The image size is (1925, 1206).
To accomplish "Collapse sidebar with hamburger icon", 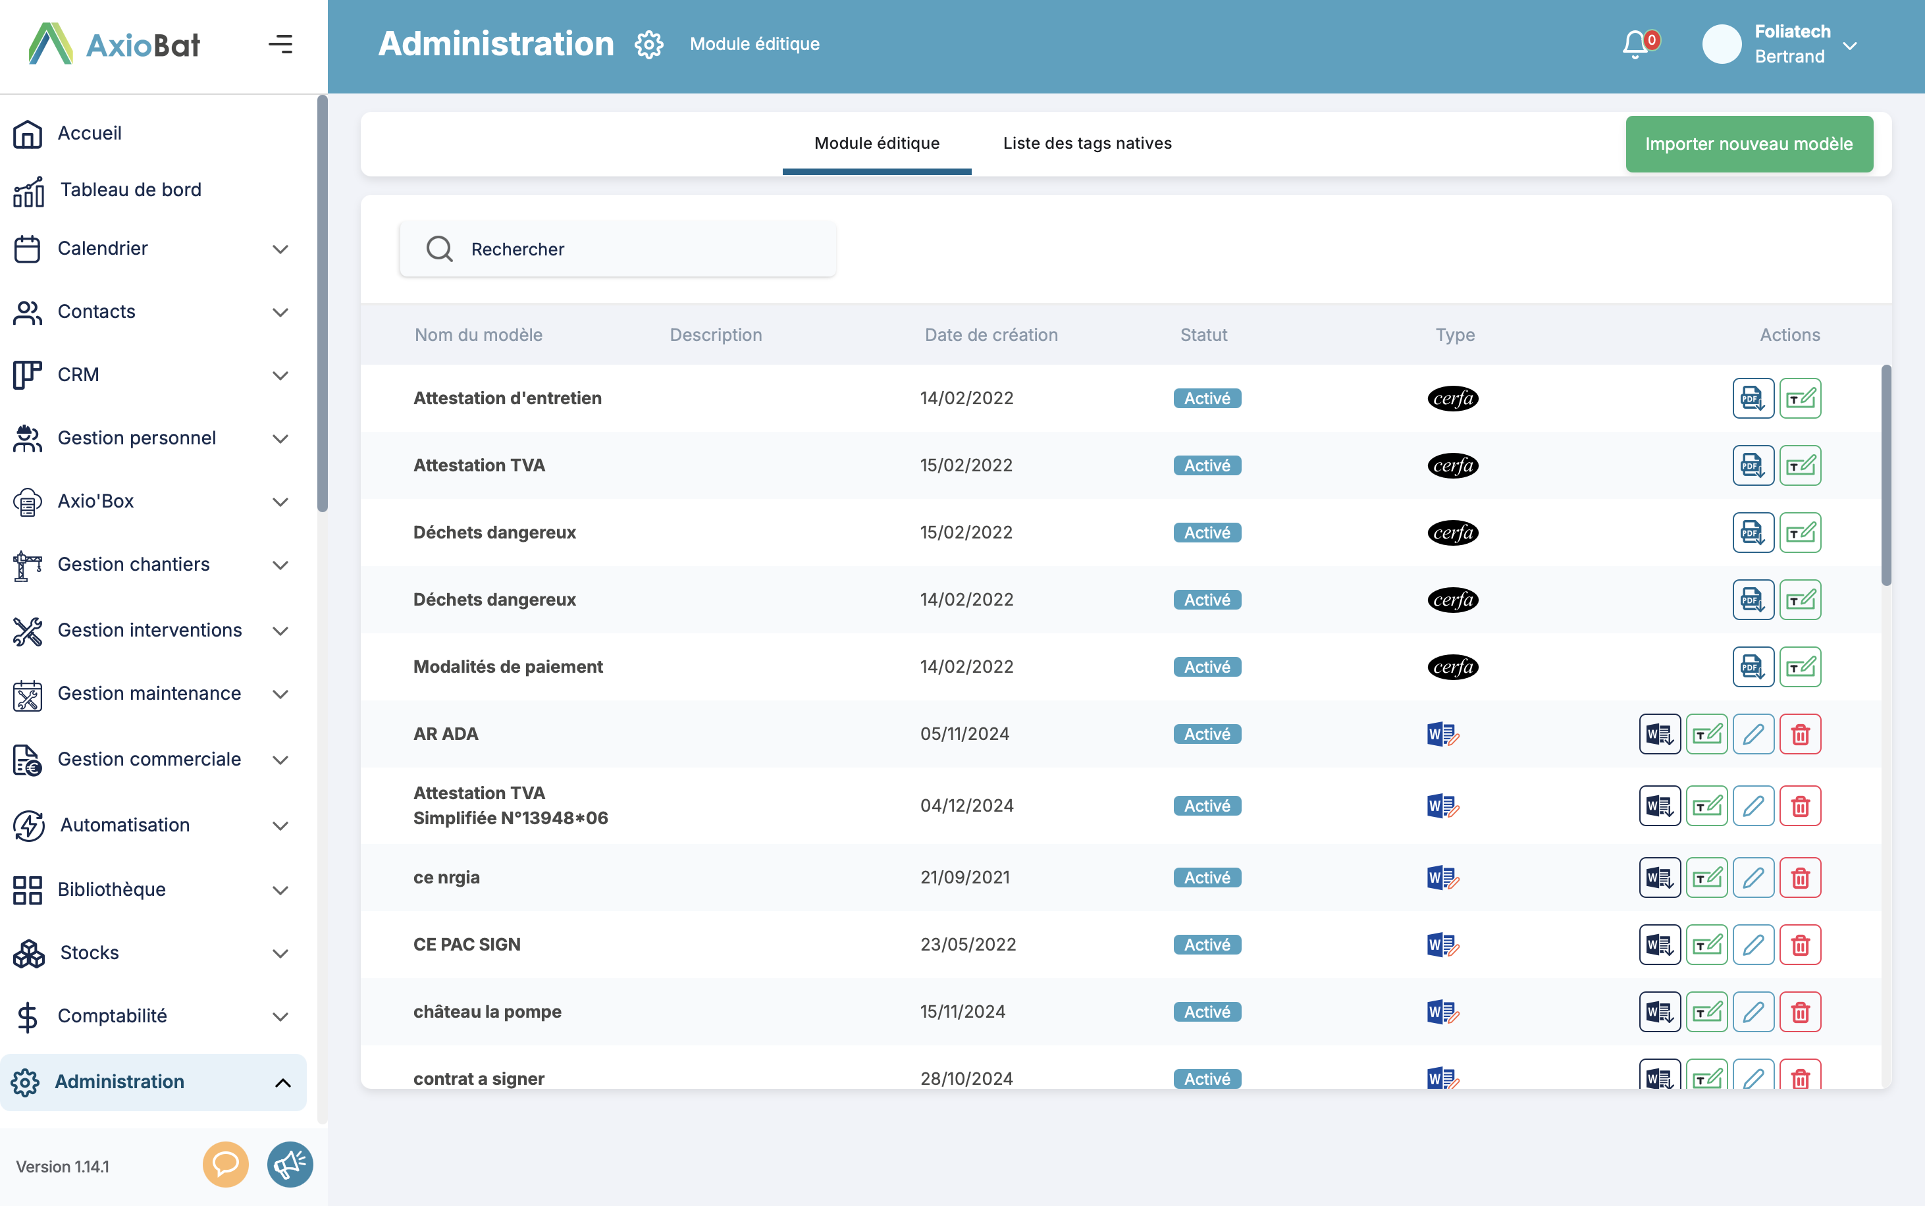I will (280, 44).
